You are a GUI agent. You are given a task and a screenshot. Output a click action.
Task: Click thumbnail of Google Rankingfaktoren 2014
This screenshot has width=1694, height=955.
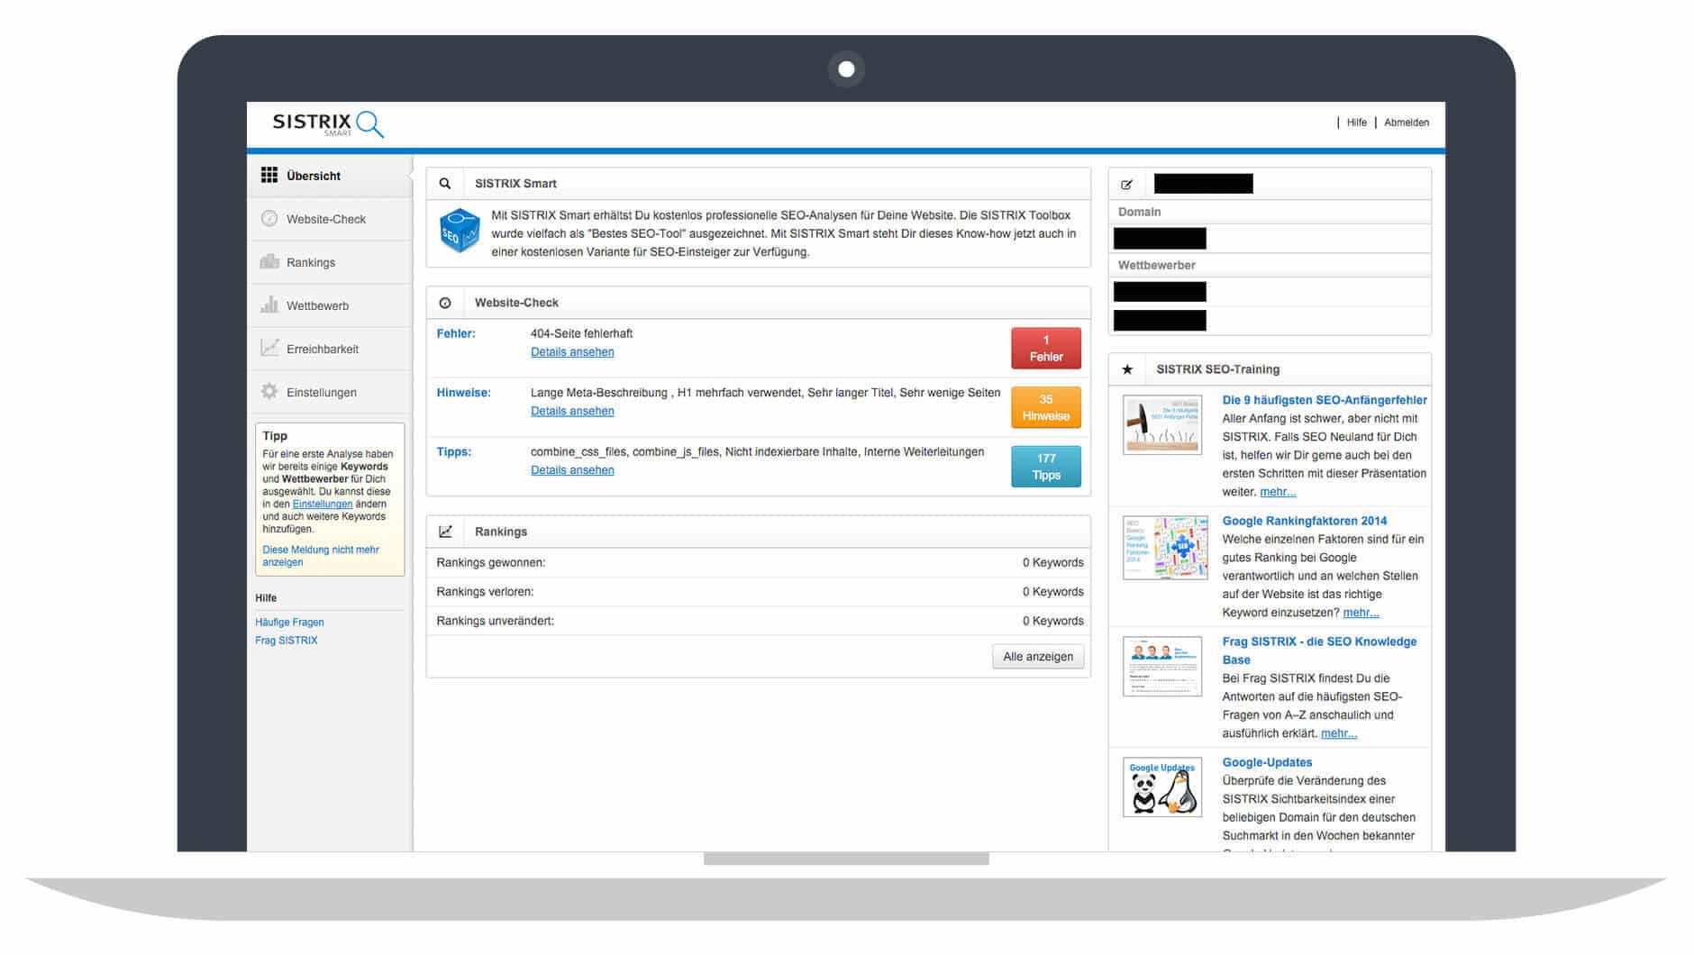1165,547
